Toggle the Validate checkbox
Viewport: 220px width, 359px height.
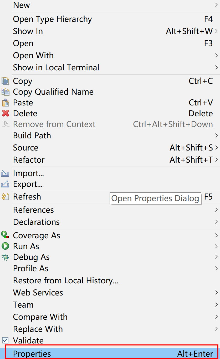pyautogui.click(x=5, y=340)
